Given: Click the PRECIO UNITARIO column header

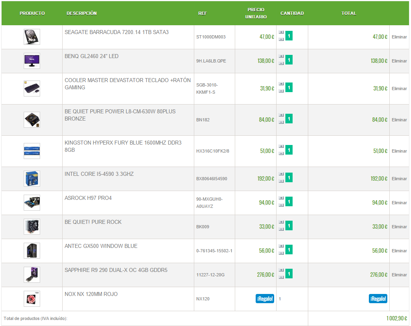Looking at the screenshot, I should point(256,13).
